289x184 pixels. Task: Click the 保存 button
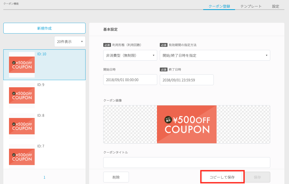coord(257,177)
